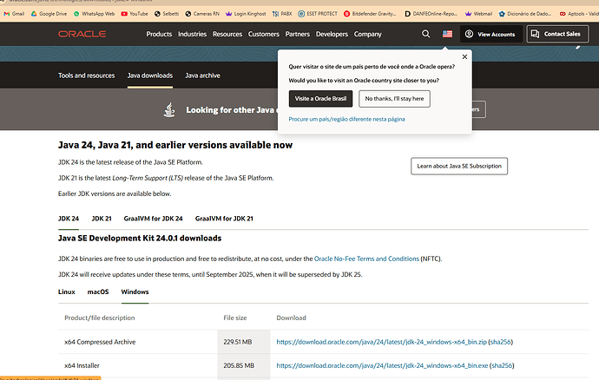Open the Aptools bookmark
599x380 pixels.
(579, 14)
